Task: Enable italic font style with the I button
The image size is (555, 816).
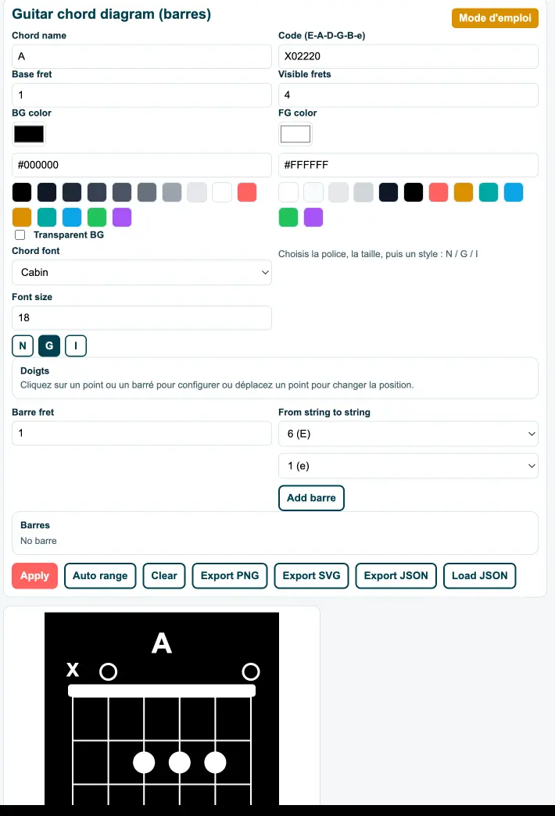Action: (x=76, y=345)
